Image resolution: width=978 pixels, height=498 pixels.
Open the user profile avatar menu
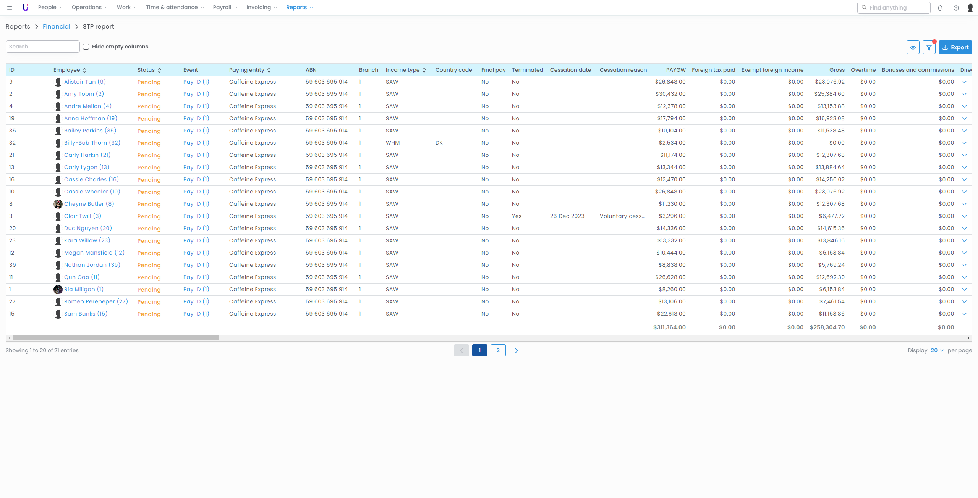click(970, 8)
